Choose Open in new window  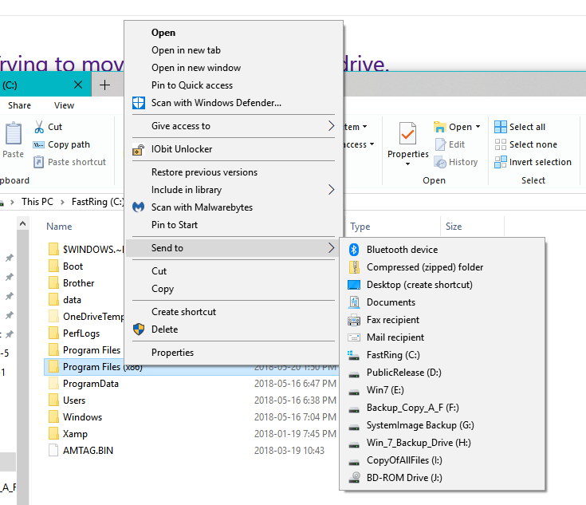point(196,68)
